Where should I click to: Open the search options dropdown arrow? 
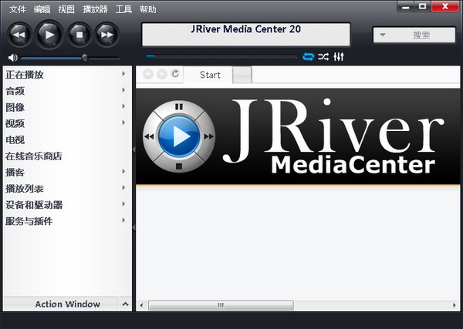(x=383, y=35)
